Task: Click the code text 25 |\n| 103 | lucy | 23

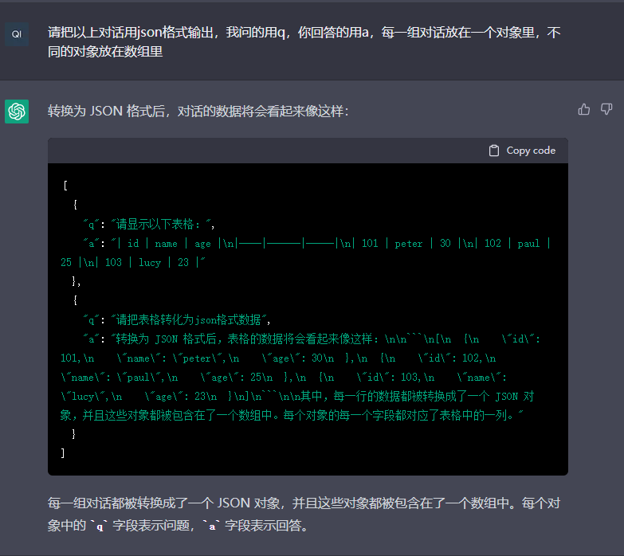Action: pyautogui.click(x=133, y=263)
